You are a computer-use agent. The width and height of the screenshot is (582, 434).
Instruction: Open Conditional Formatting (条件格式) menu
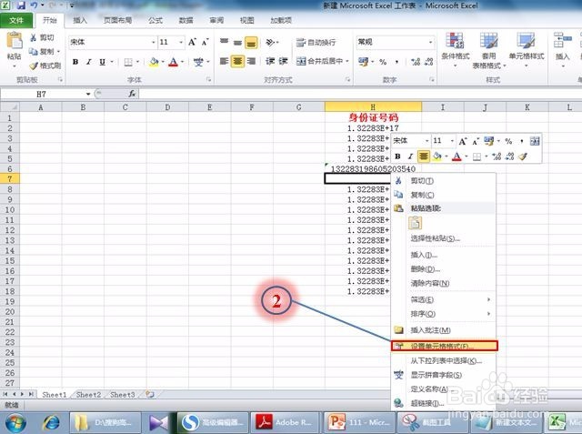point(455,50)
